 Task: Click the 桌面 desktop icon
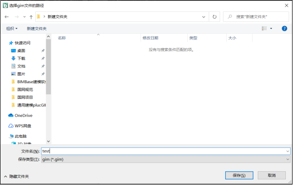[x=13, y=50]
